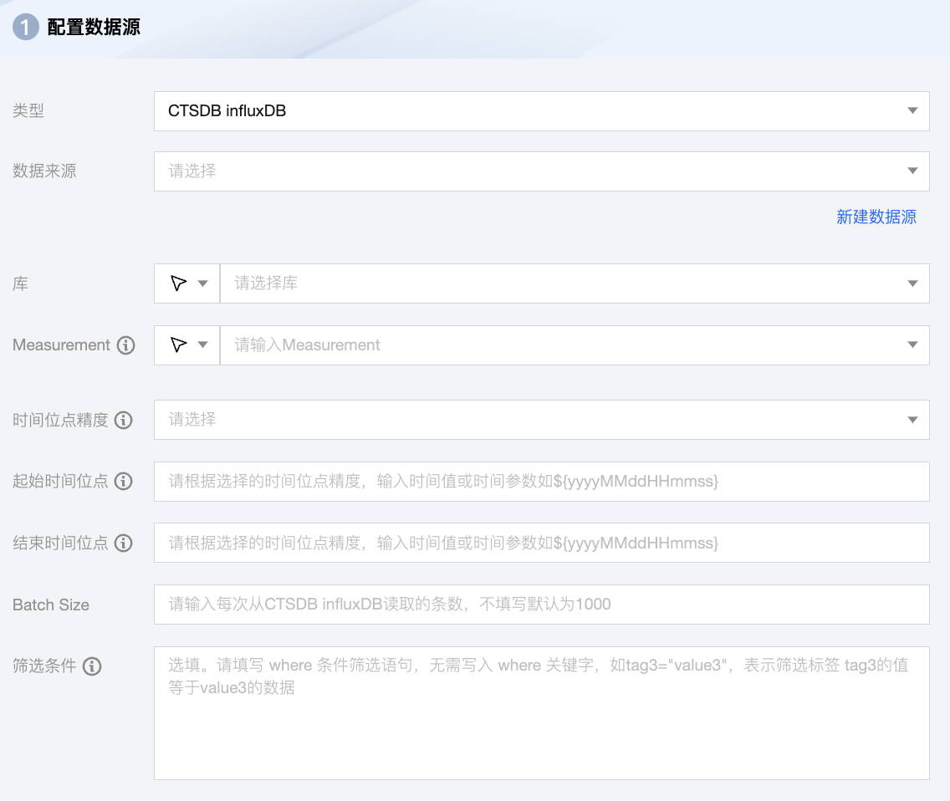Open the 类型 dropdown showing CTSDB influxDB

[x=912, y=111]
